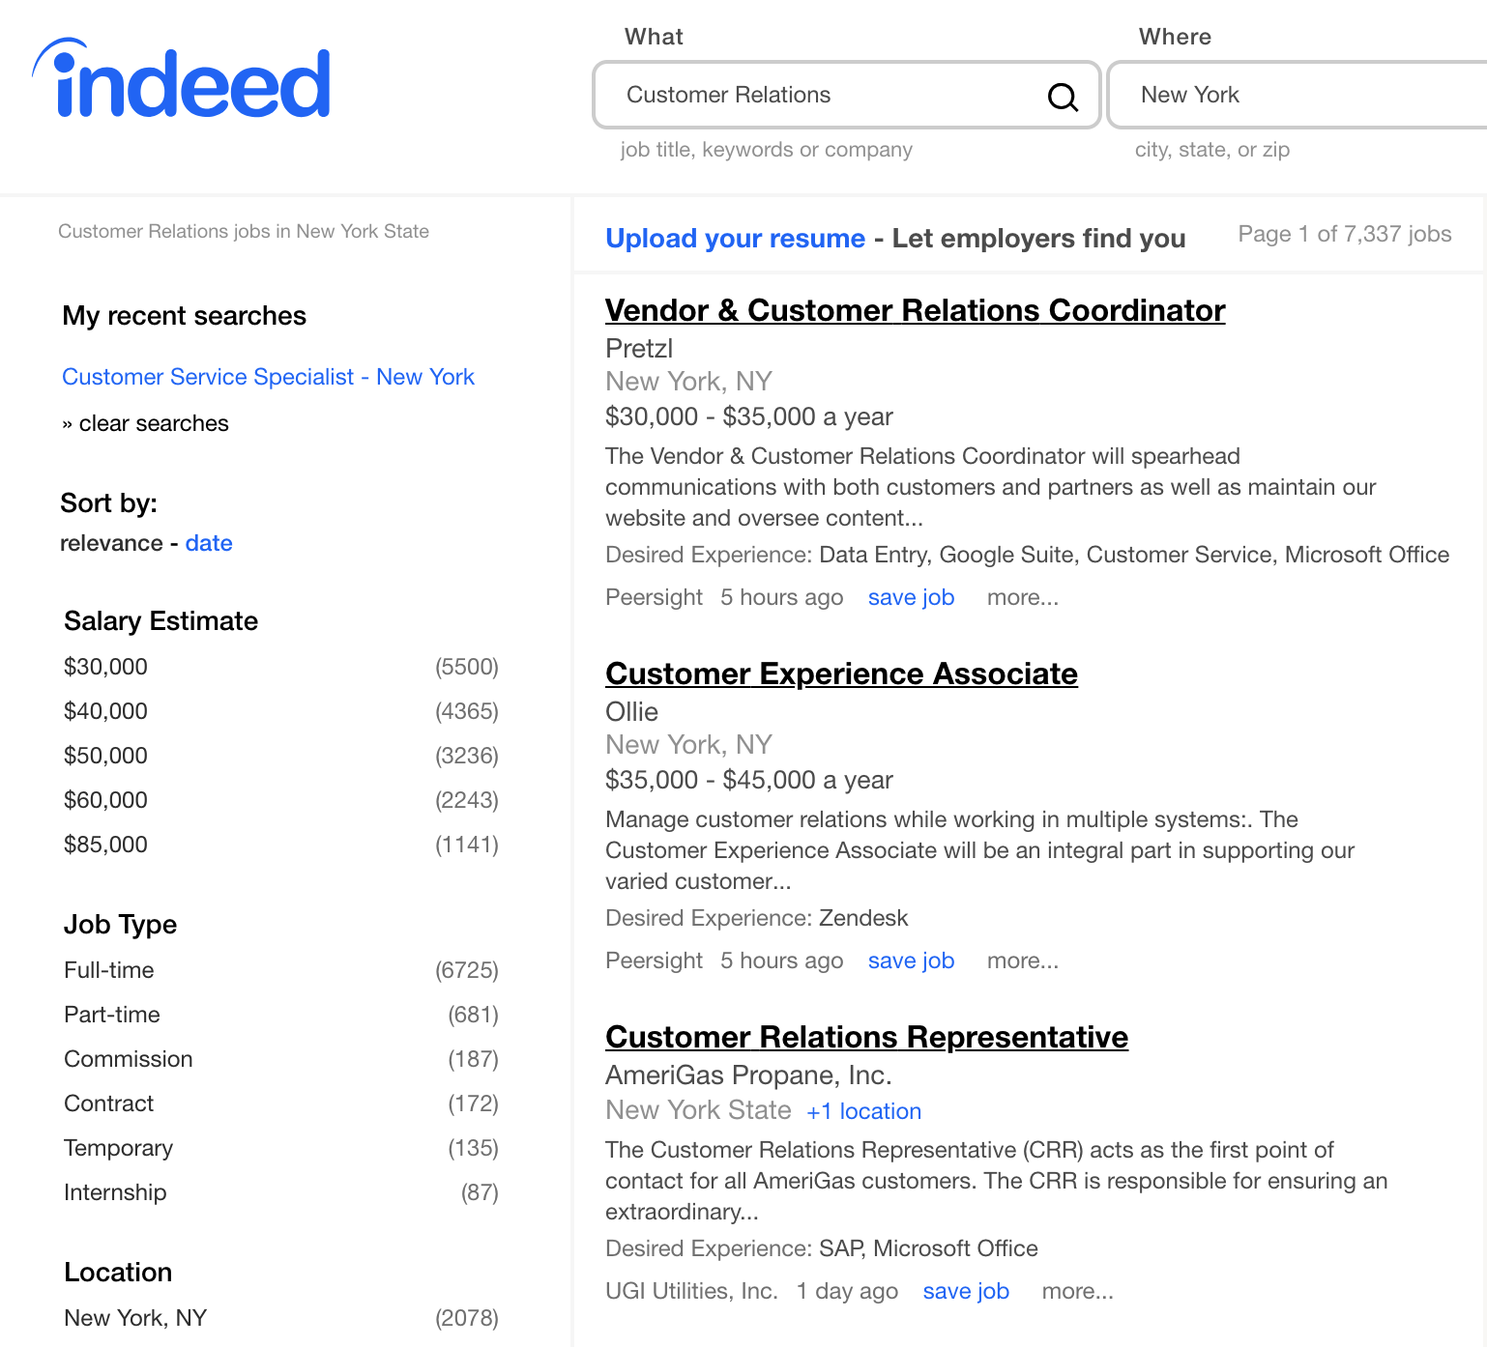Click the magnifying glass search icon
The width and height of the screenshot is (1487, 1347).
pos(1063,96)
